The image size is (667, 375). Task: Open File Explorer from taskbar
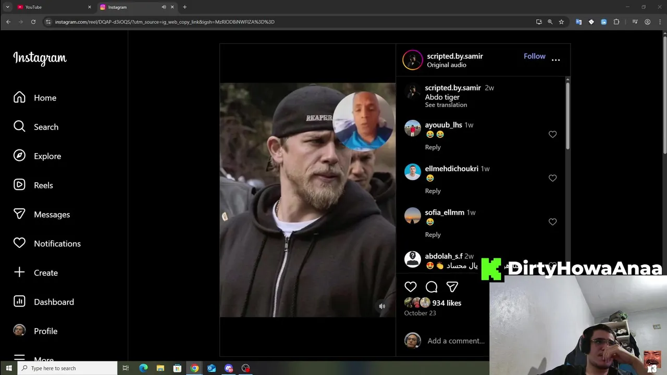[160, 368]
